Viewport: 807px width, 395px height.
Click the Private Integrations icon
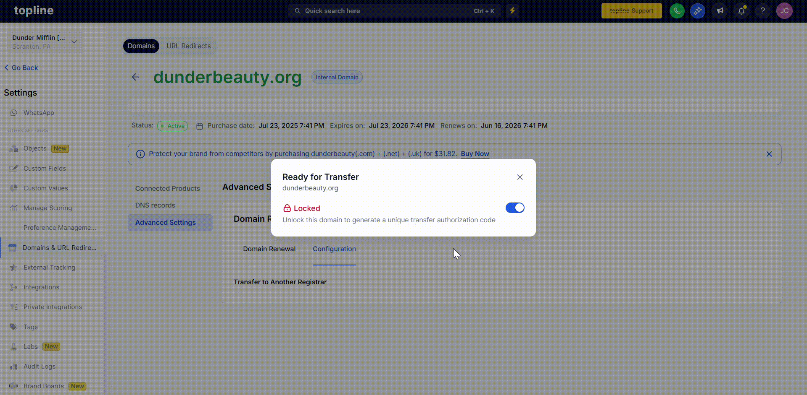[13, 307]
